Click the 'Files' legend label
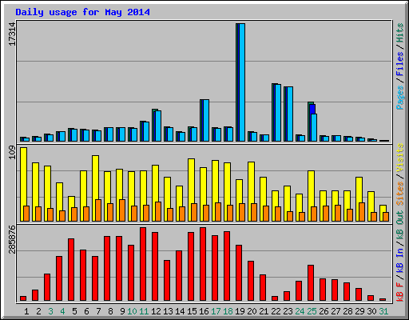The height and width of the screenshot is (320, 409). (x=399, y=64)
